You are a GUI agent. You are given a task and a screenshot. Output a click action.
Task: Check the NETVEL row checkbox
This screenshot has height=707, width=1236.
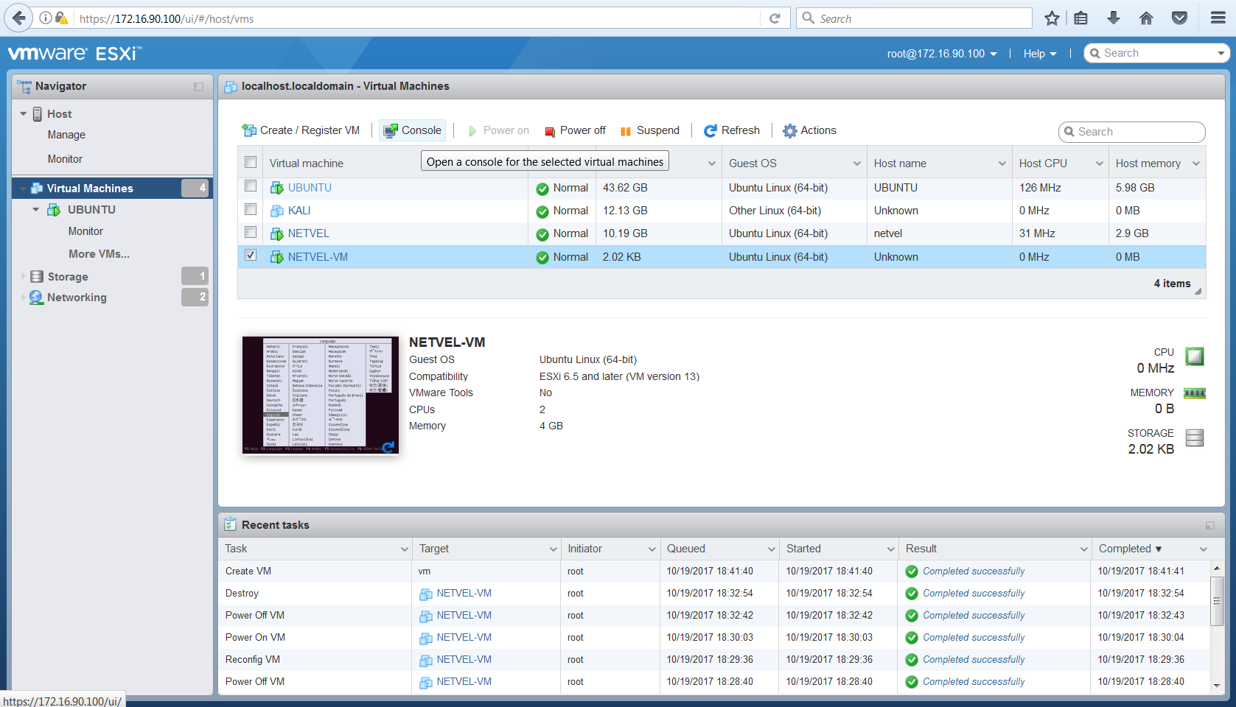[251, 232]
